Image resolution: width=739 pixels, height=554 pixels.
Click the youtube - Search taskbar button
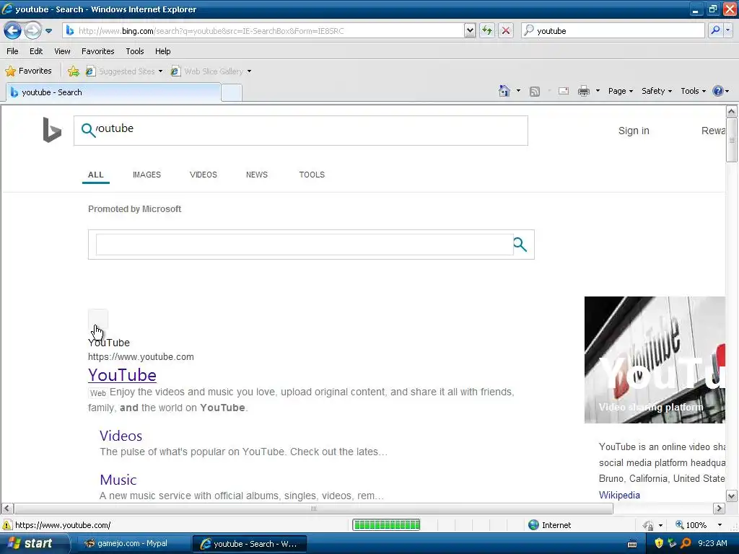click(250, 544)
